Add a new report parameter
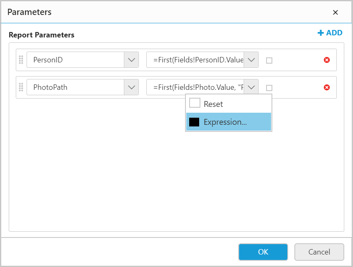The width and height of the screenshot is (353, 267). tap(330, 33)
